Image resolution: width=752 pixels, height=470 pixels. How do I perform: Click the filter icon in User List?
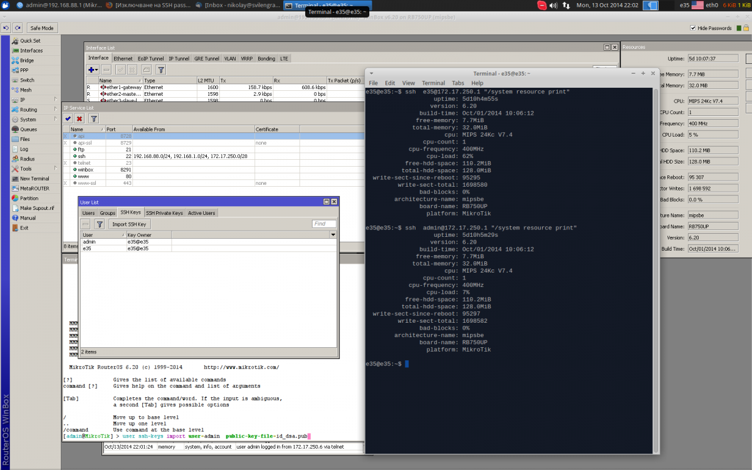coord(100,224)
